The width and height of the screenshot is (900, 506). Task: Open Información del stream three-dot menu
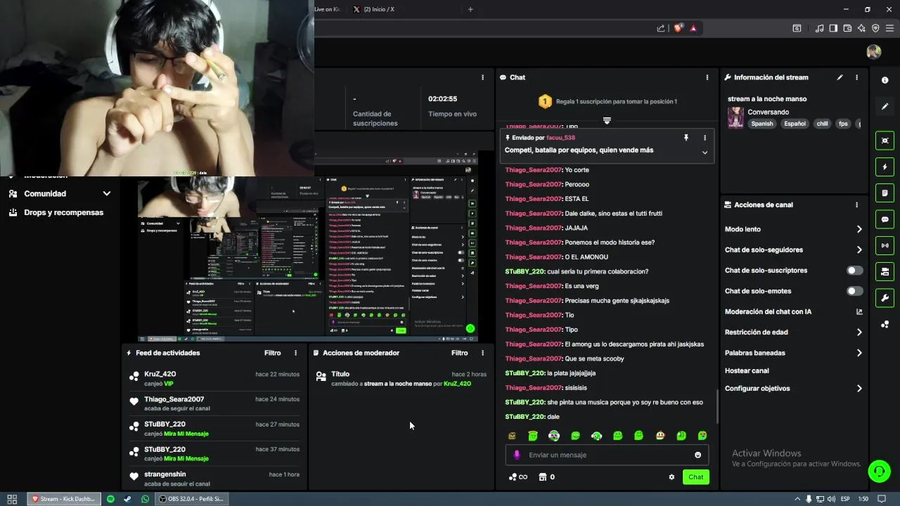(x=856, y=77)
